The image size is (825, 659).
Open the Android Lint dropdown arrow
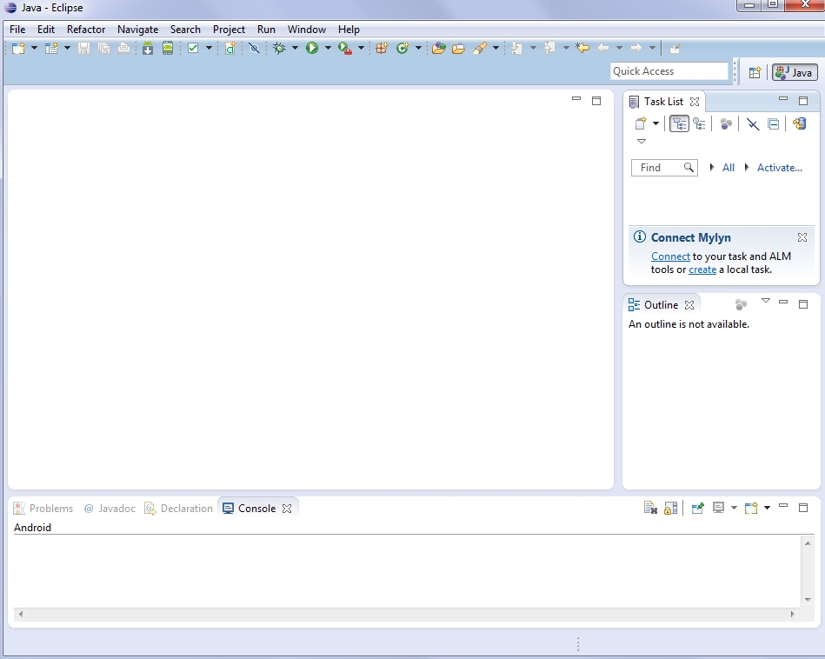click(x=209, y=48)
